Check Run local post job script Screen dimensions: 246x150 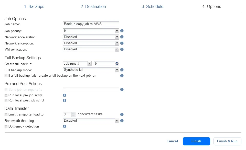(x=6, y=100)
